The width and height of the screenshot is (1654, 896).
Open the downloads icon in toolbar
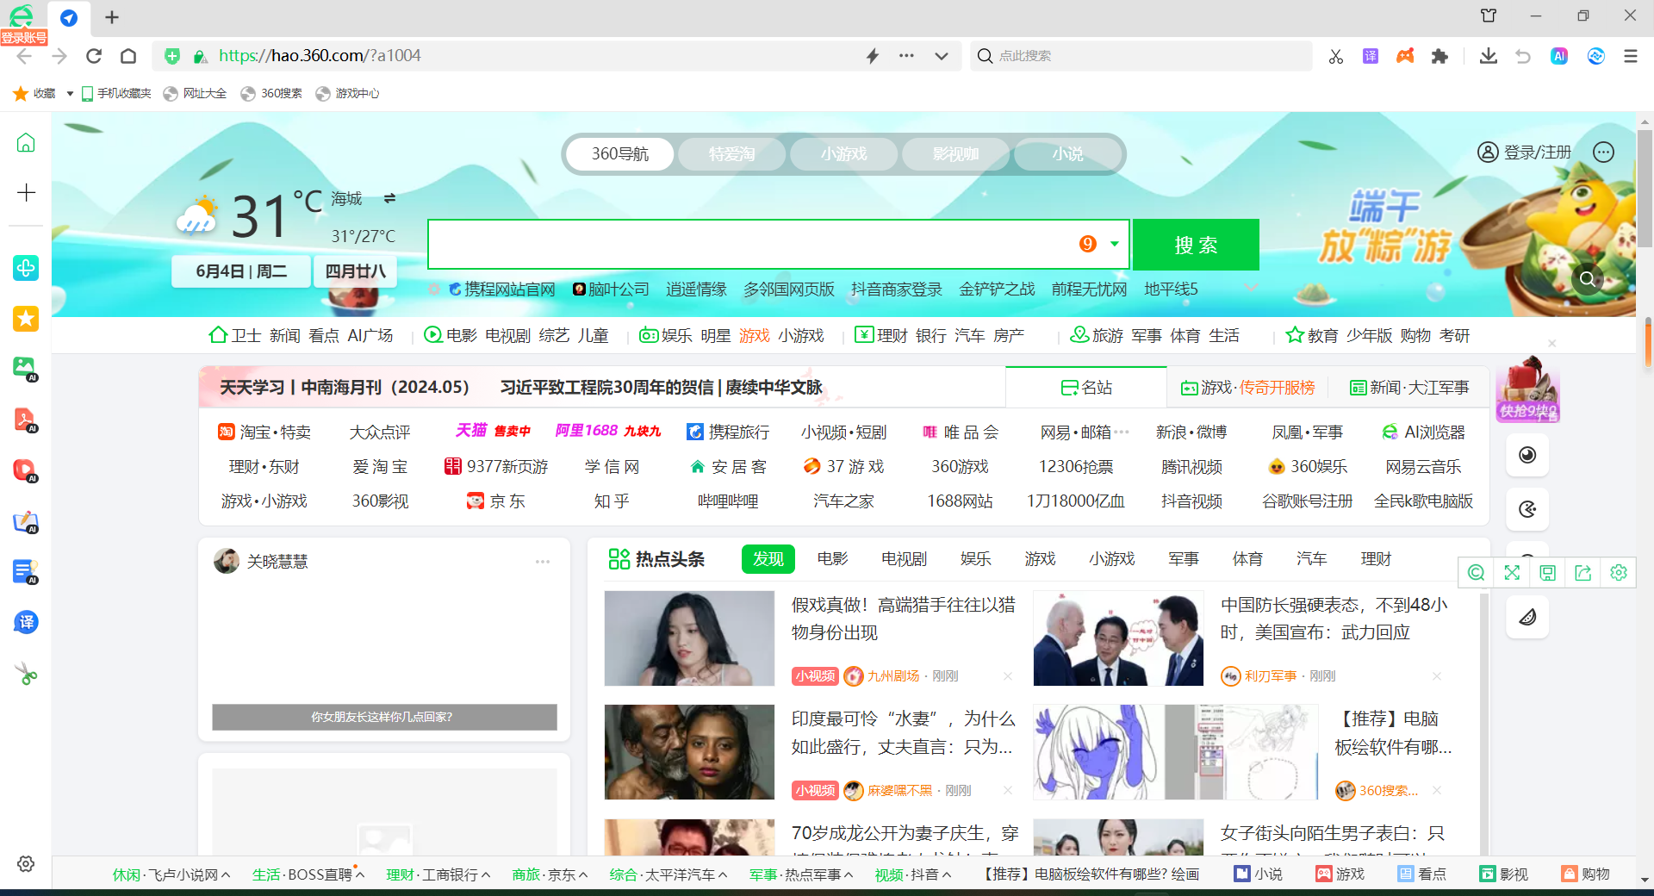1488,56
